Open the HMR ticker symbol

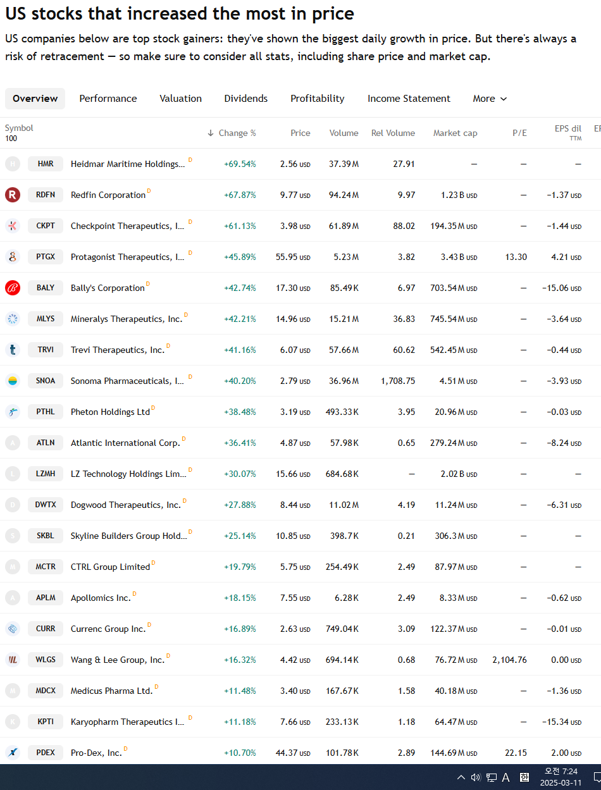(x=46, y=164)
